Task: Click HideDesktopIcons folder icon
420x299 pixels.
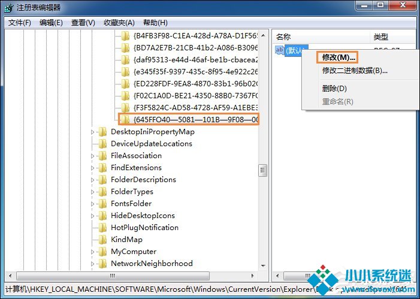Action: 102,216
